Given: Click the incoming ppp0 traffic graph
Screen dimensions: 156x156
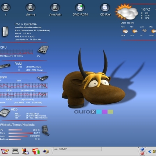Looking at the screenshot, I should pos(24,86).
